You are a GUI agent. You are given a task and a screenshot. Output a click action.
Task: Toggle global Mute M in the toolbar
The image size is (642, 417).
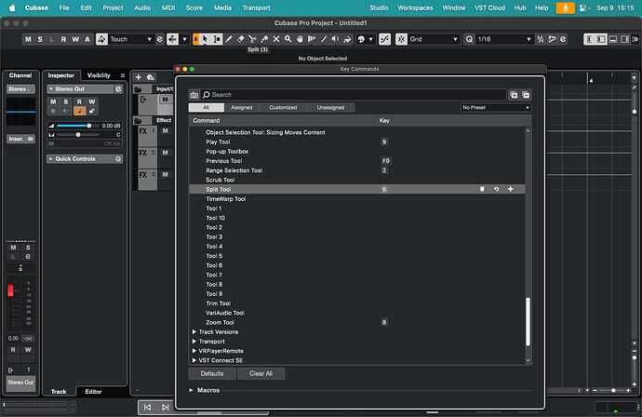[x=28, y=39]
